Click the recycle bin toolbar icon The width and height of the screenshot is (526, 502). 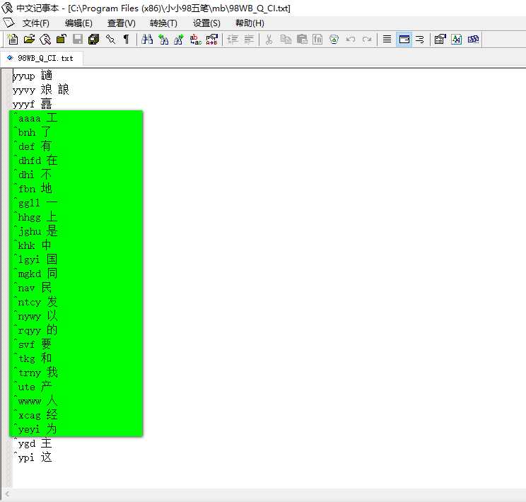334,40
